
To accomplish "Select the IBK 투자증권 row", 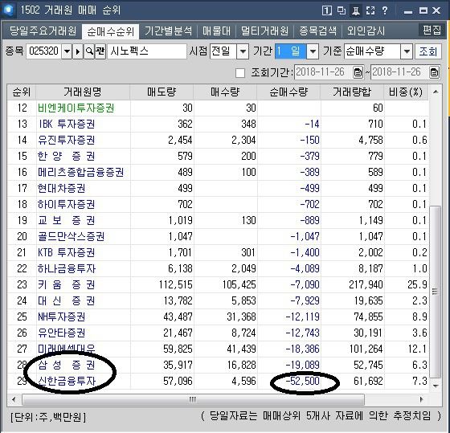I will click(x=218, y=125).
